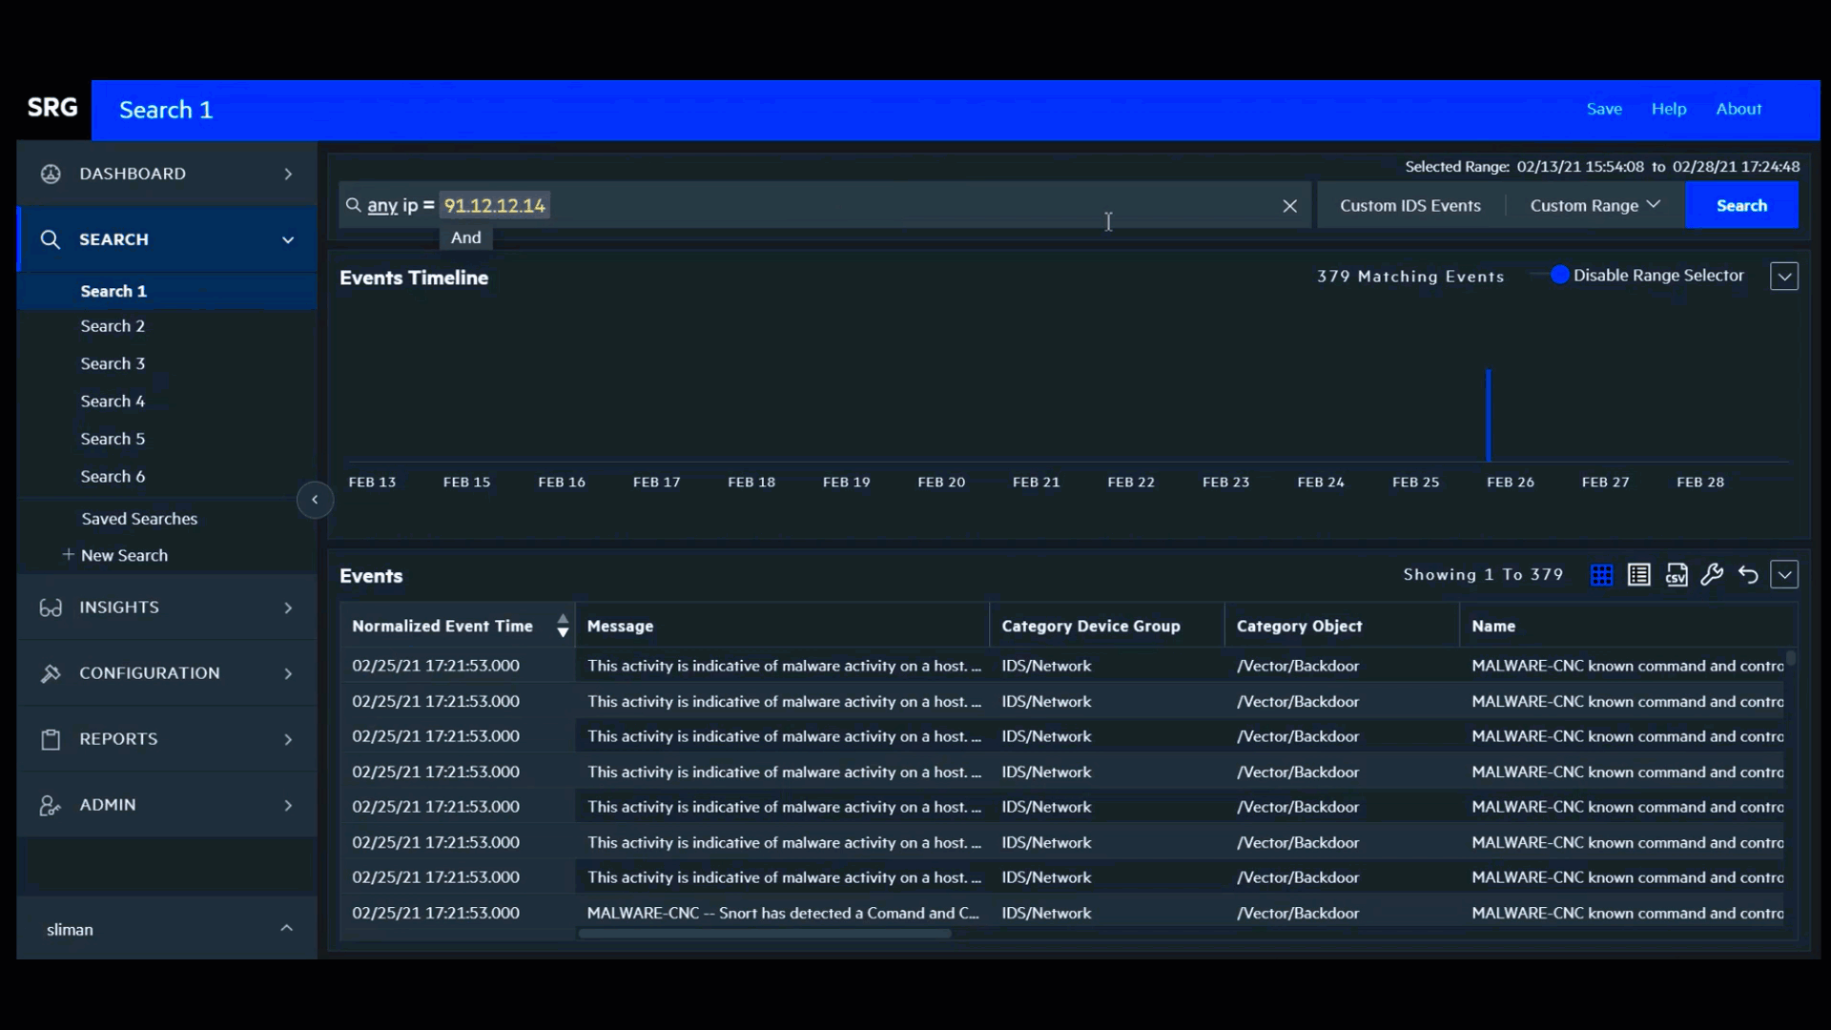Collapse the sidebar with round arrow button
This screenshot has width=1831, height=1030.
(x=315, y=500)
